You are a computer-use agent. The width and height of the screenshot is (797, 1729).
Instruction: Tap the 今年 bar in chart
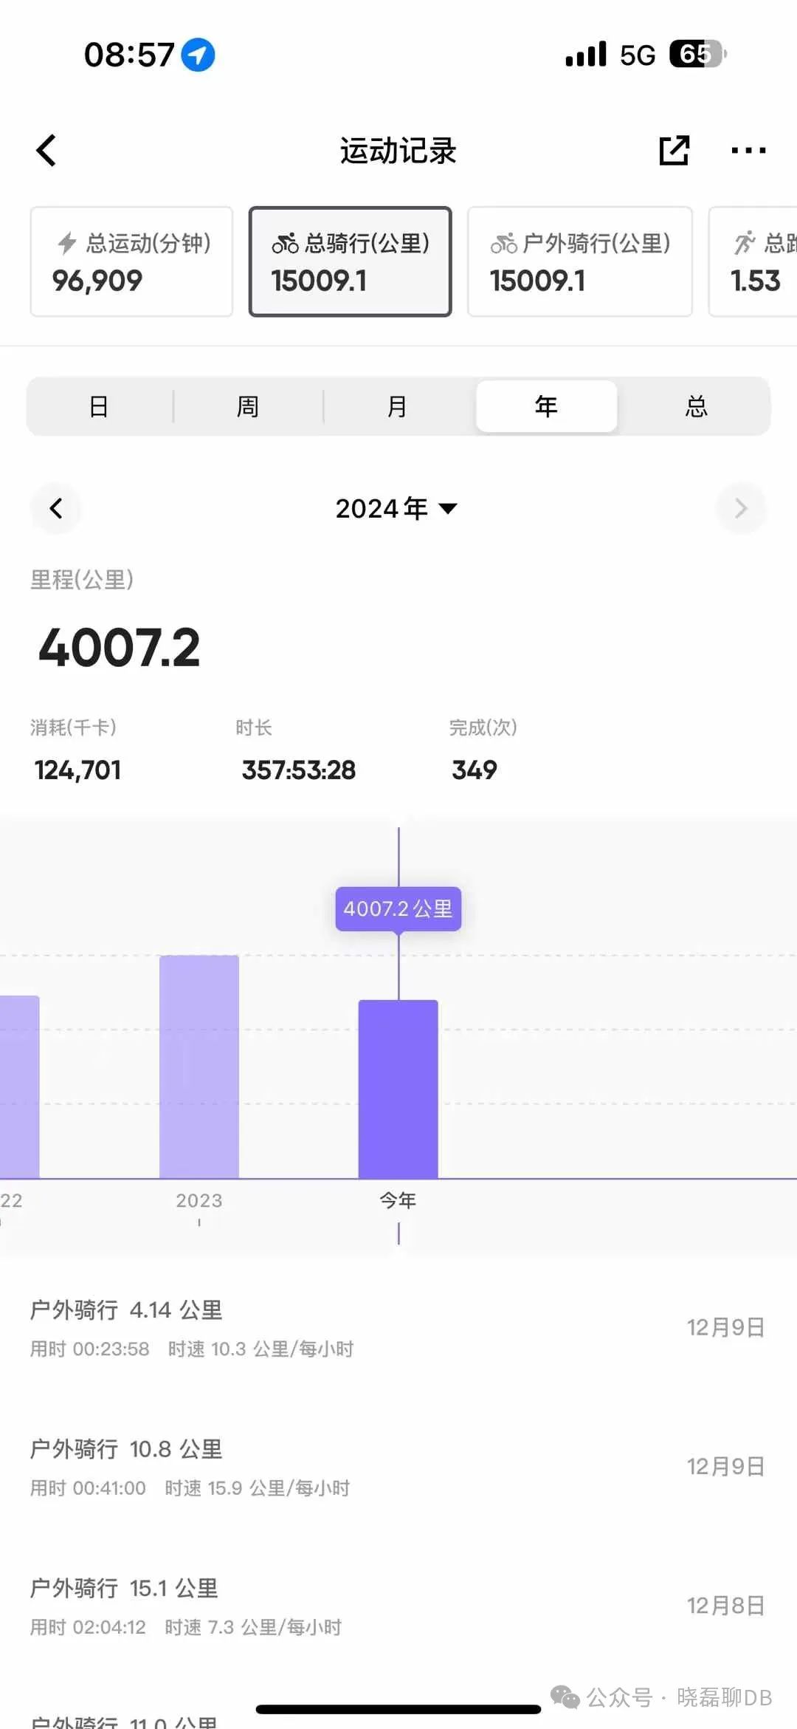398,1089
